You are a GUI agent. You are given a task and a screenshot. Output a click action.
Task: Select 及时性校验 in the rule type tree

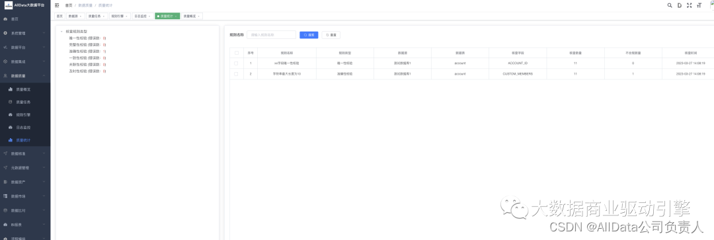click(87, 71)
